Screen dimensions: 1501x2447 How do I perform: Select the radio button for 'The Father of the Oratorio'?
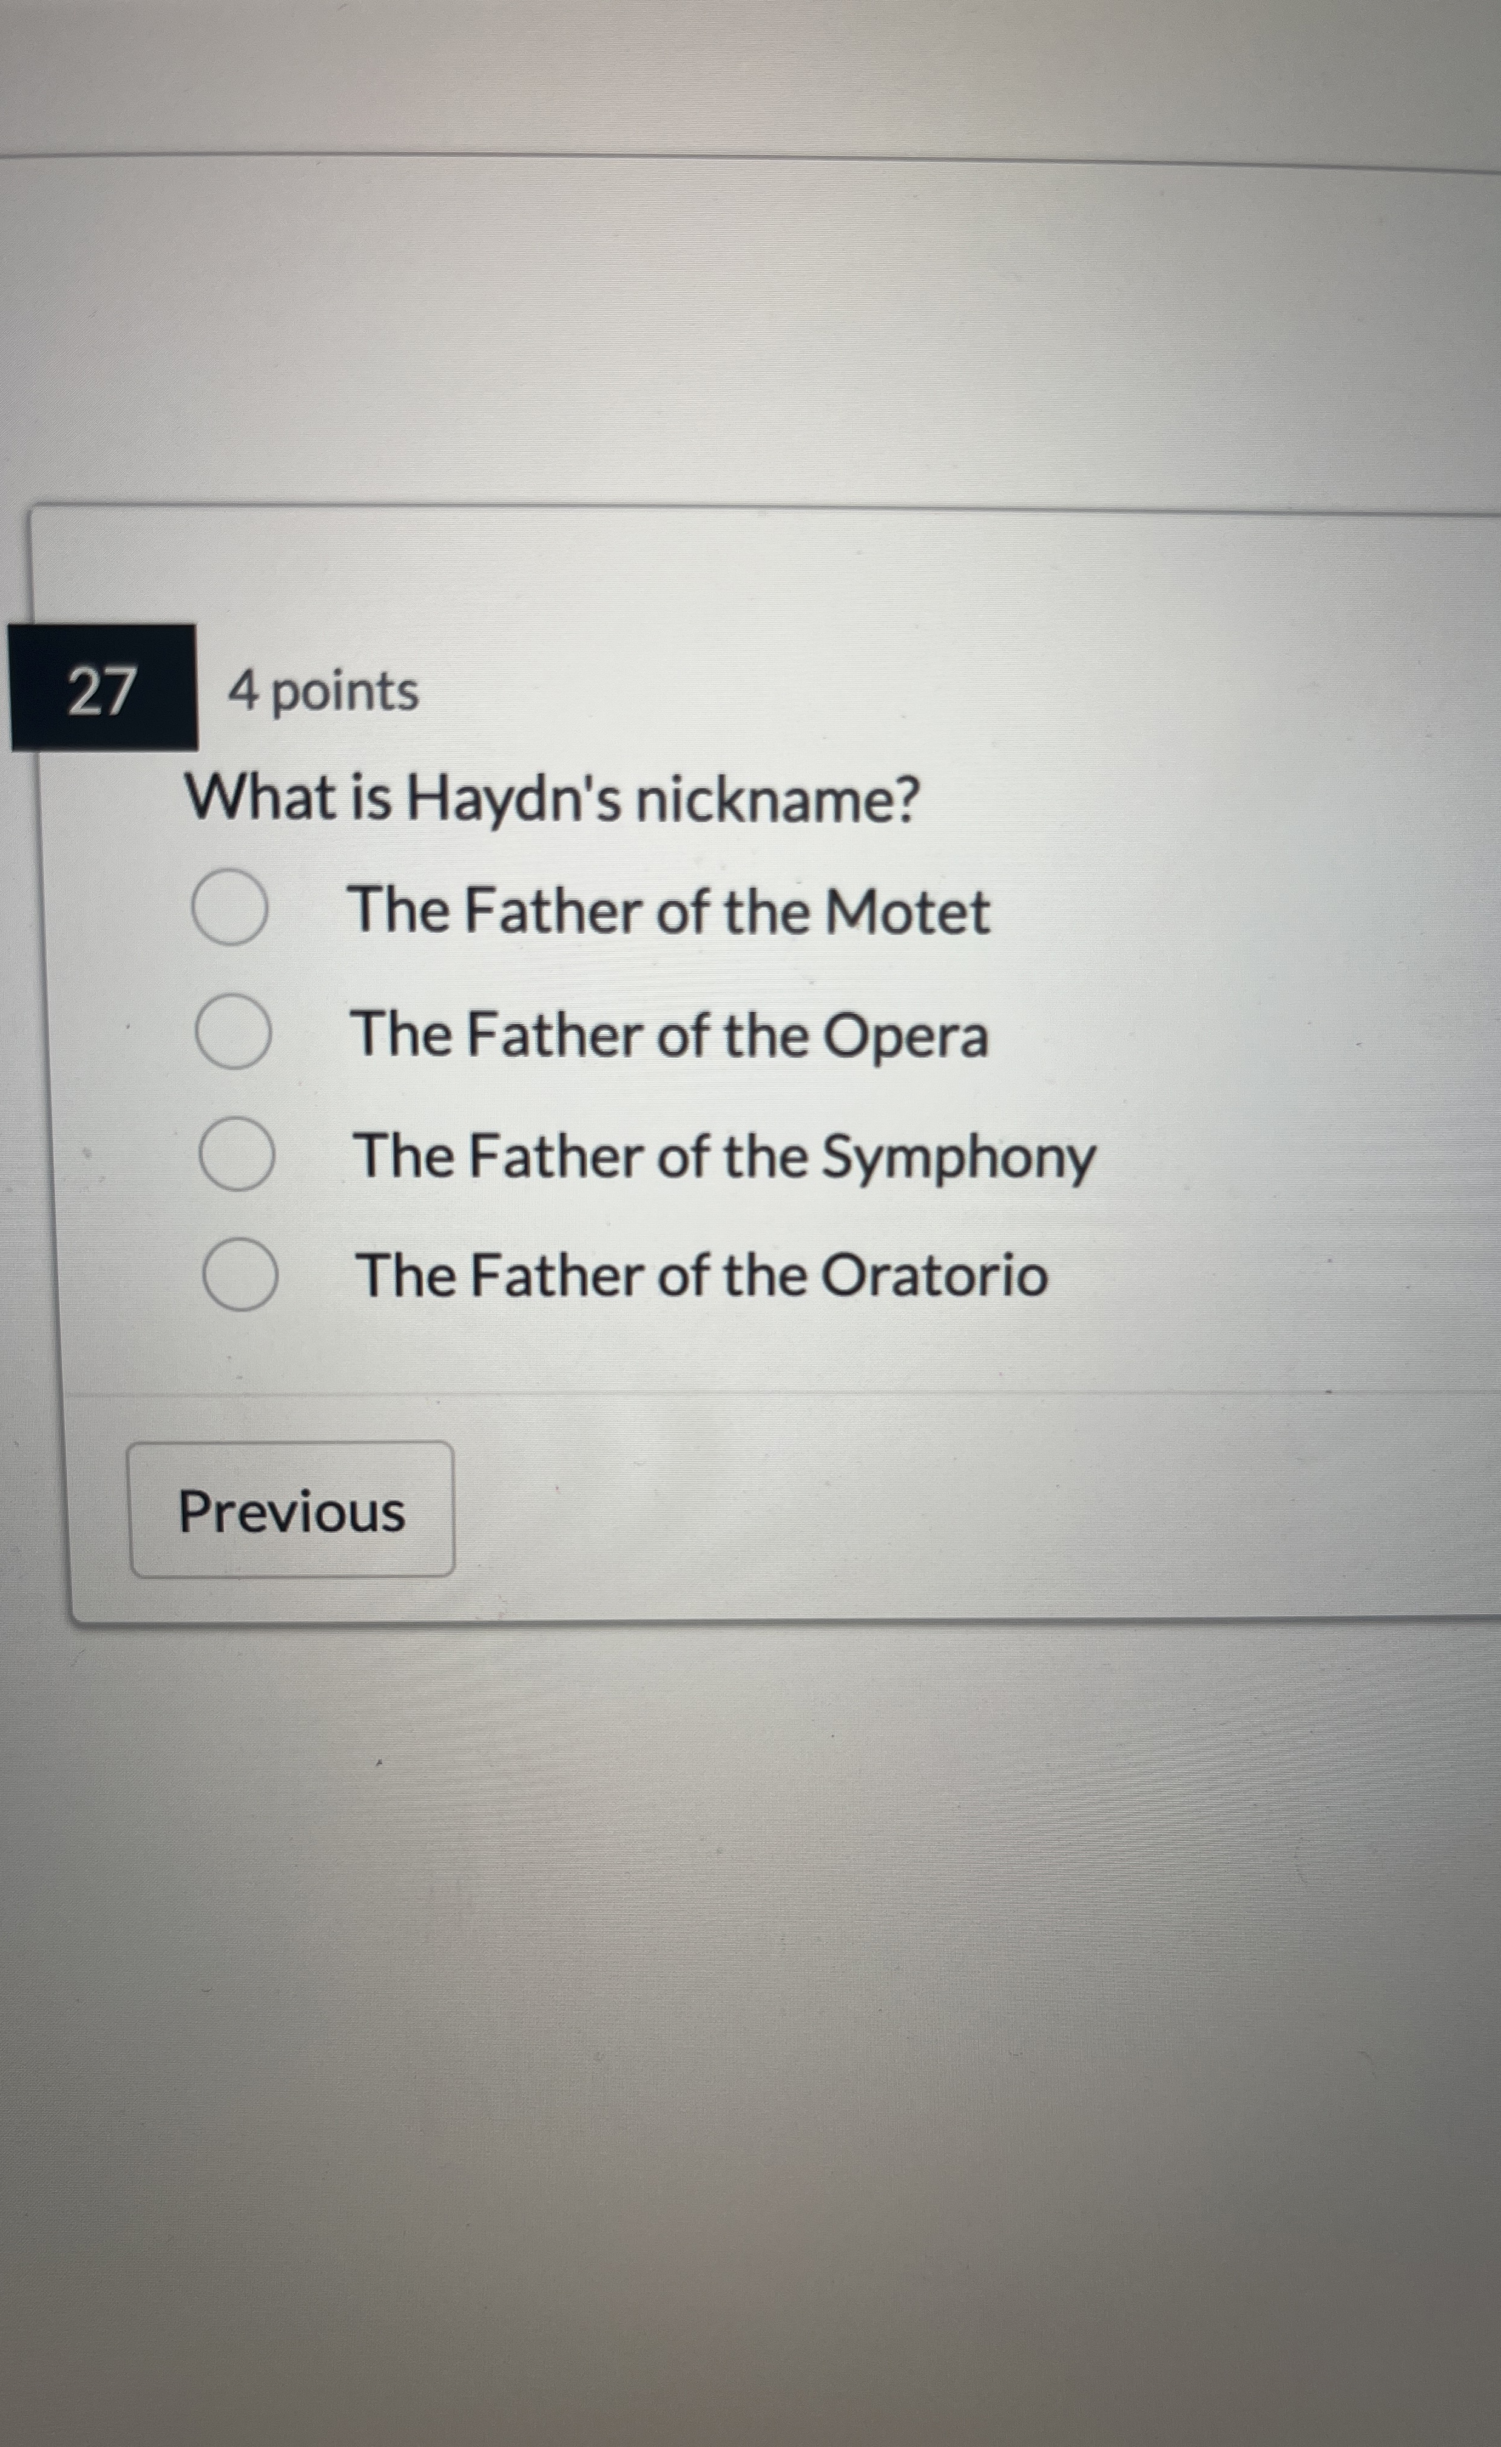(238, 1276)
